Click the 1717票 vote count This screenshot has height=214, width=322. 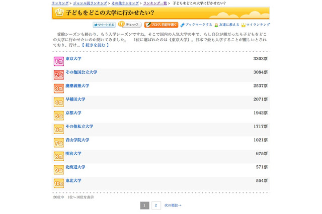(x=261, y=126)
